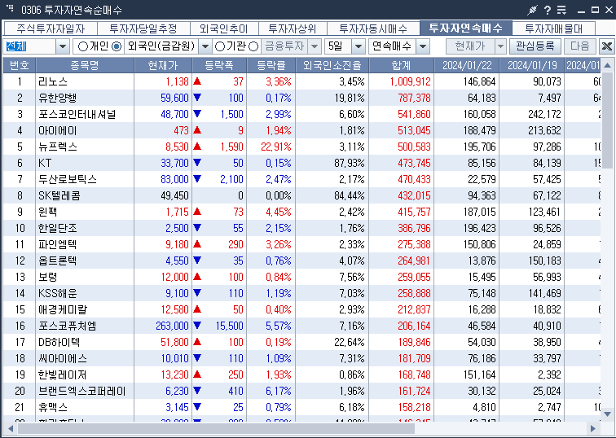Viewport: 616px width, 438px height.
Task: Switch to 외국인추이 tab
Action: click(x=224, y=28)
